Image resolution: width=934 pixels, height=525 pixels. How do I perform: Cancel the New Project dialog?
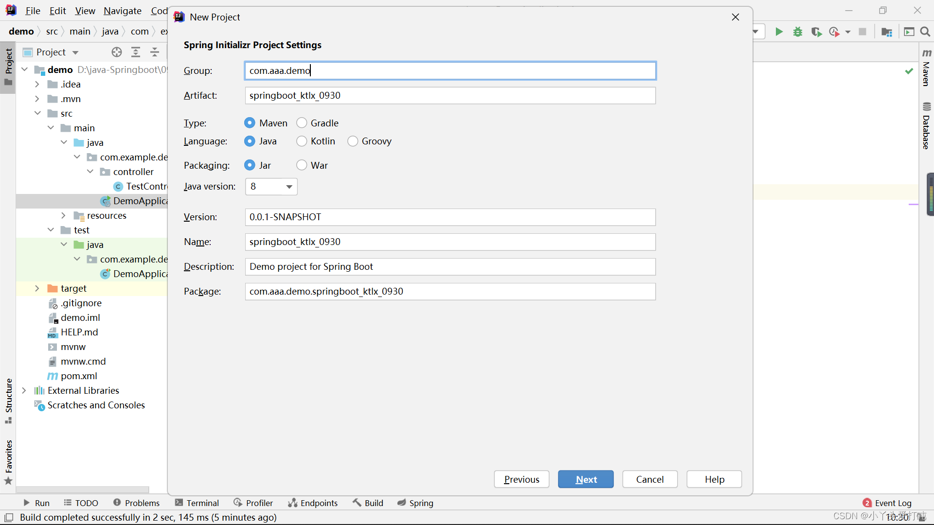(x=650, y=479)
